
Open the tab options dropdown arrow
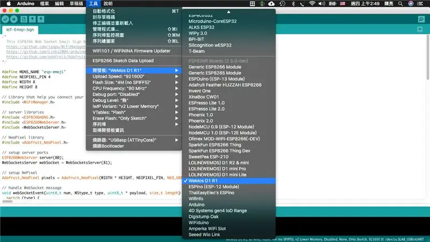coord(420,29)
